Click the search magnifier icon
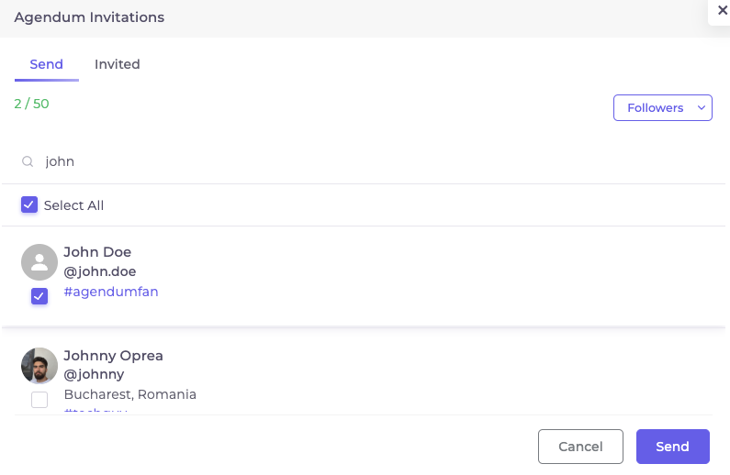The height and width of the screenshot is (475, 730). tap(28, 161)
